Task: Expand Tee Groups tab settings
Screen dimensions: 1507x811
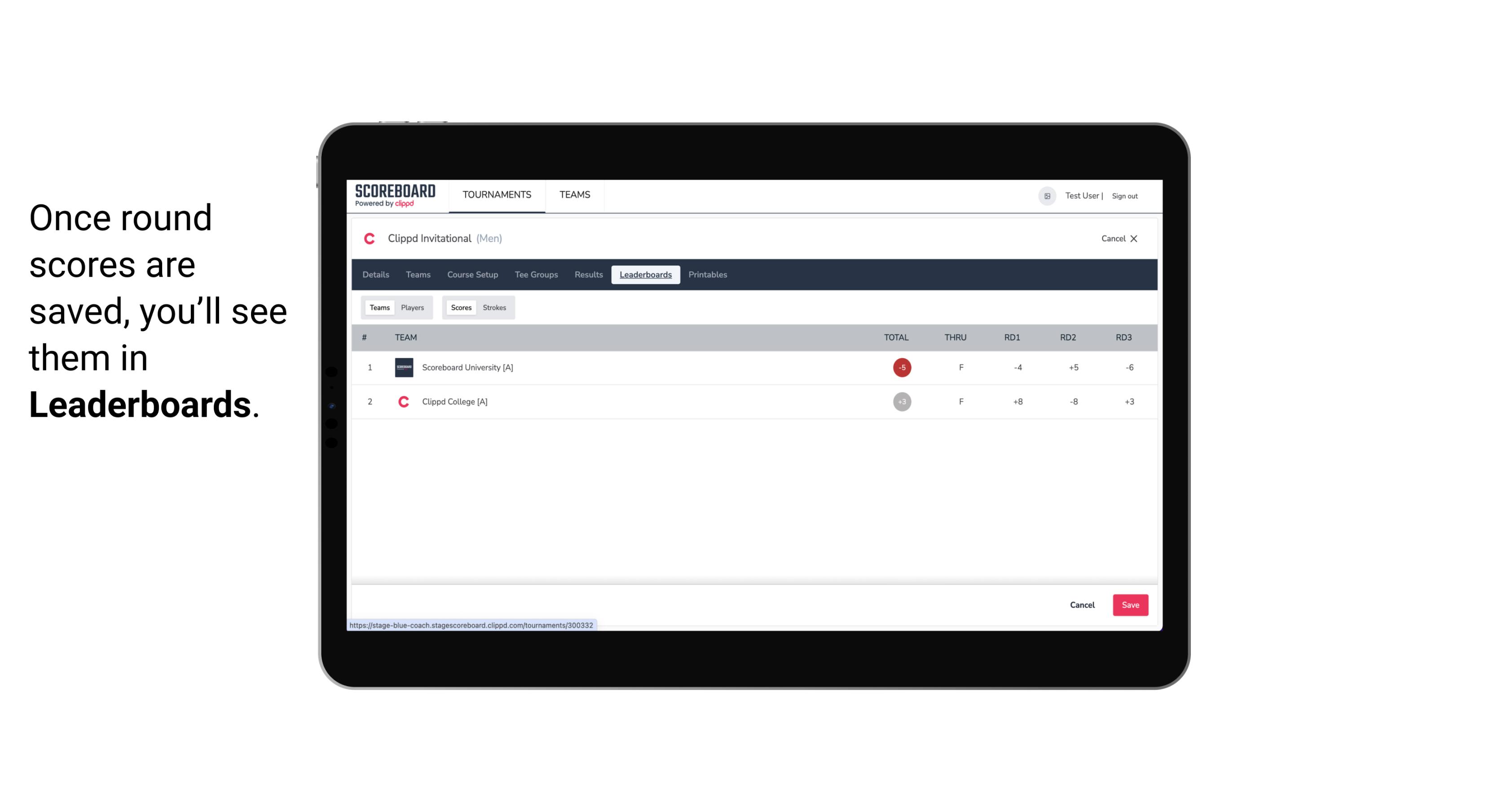Action: point(535,275)
